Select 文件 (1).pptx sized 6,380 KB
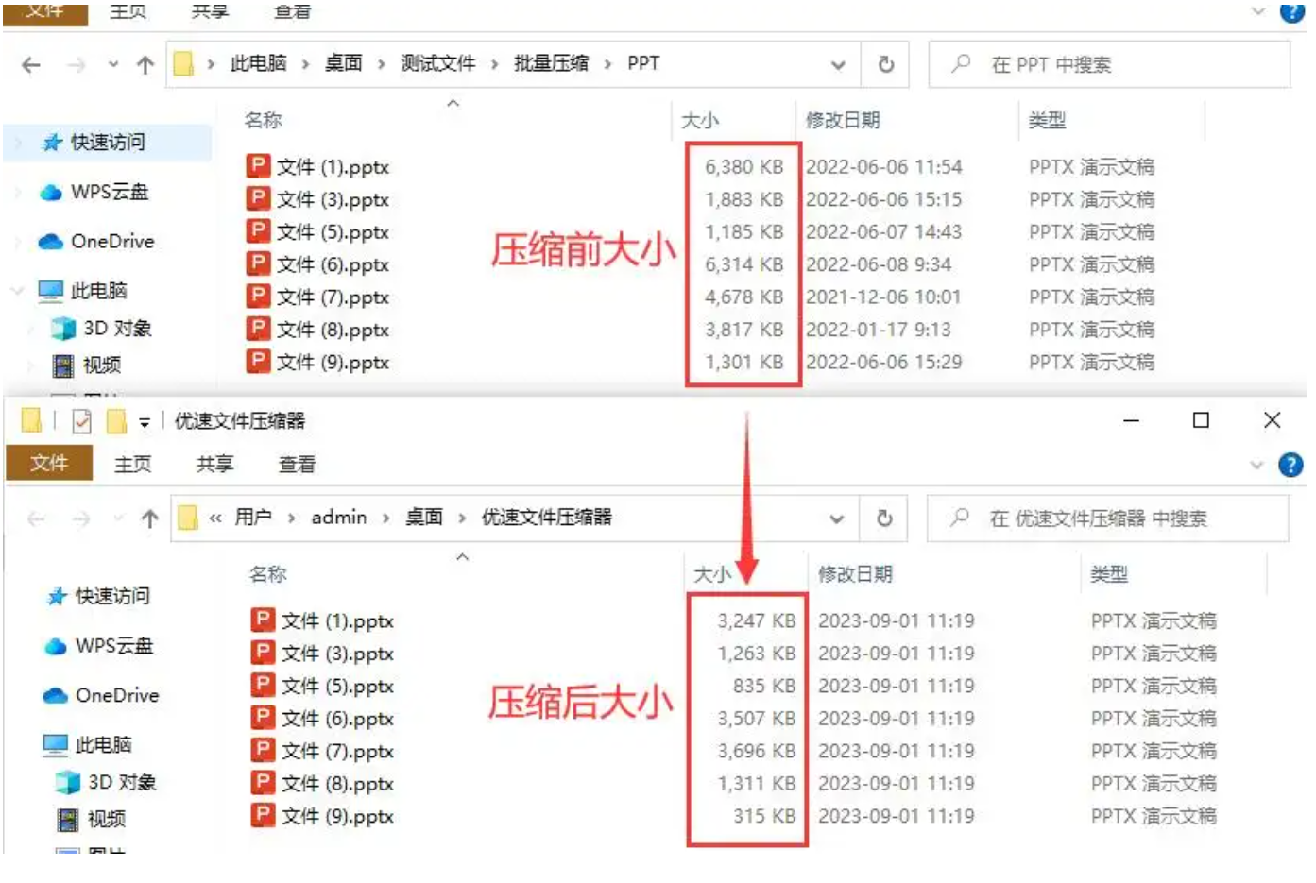Image resolution: width=1316 pixels, height=883 pixels. (x=317, y=167)
